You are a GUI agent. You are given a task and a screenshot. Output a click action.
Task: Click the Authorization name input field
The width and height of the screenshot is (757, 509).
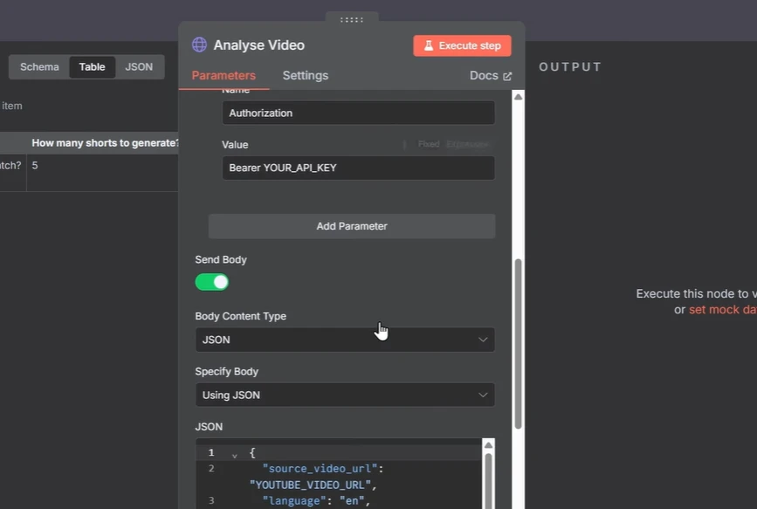(x=358, y=113)
